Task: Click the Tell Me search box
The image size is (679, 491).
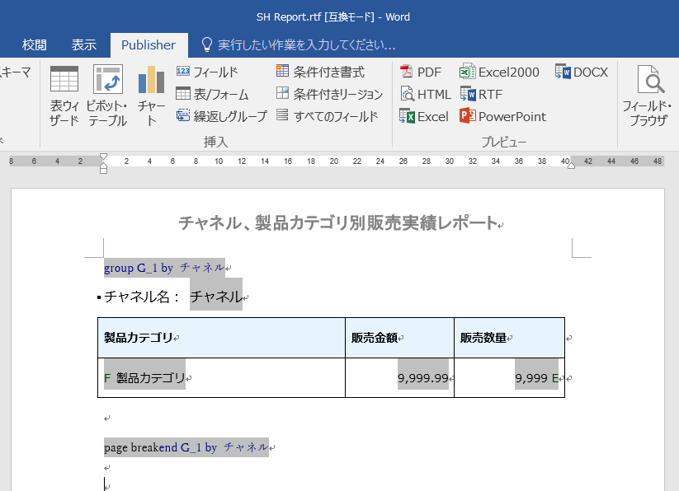Action: tap(307, 45)
